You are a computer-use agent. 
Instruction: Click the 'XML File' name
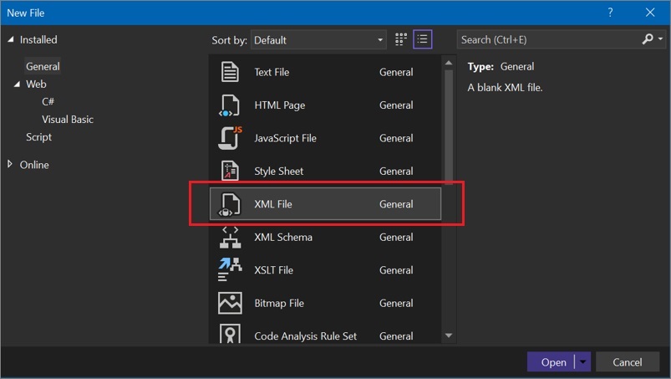[273, 204]
